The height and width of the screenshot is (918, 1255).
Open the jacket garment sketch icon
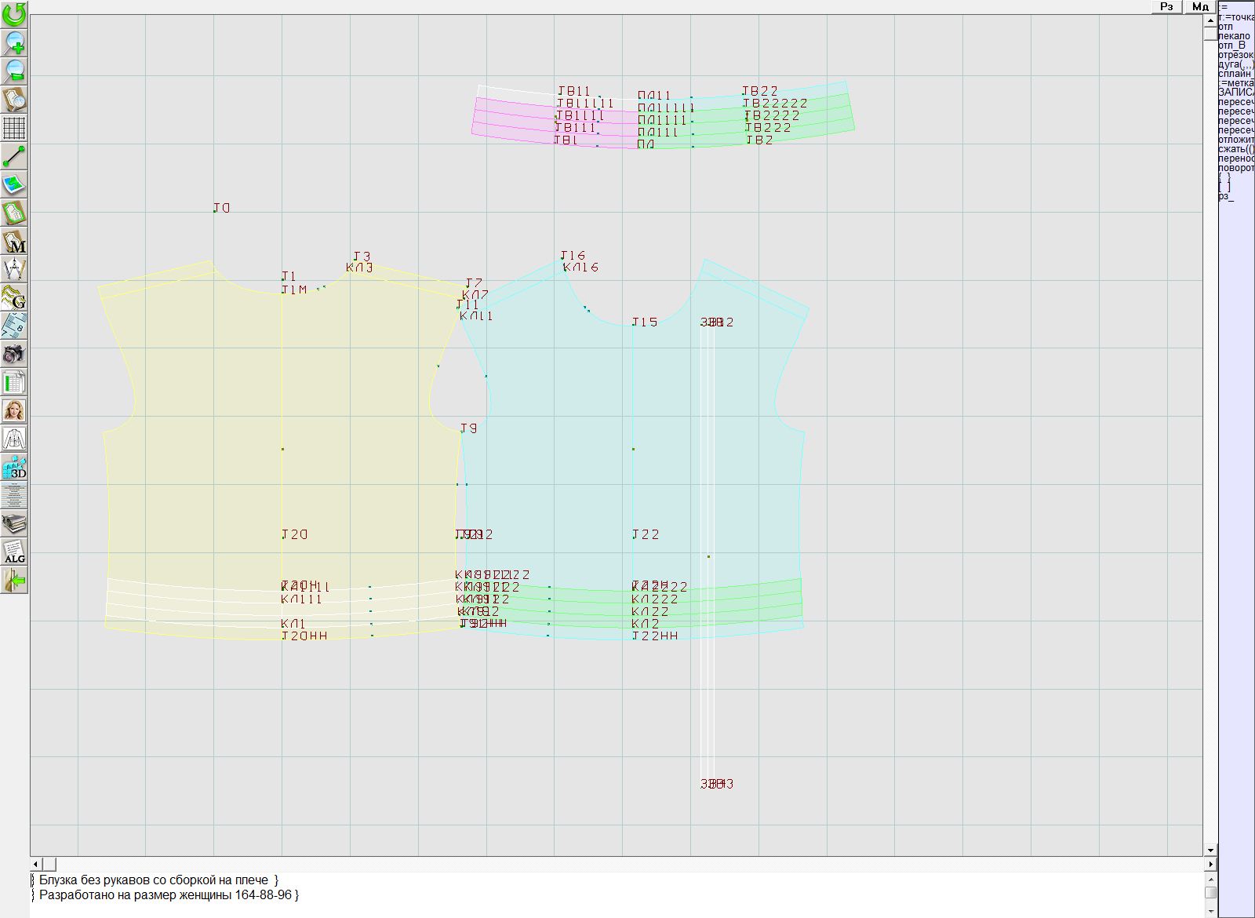[x=14, y=439]
